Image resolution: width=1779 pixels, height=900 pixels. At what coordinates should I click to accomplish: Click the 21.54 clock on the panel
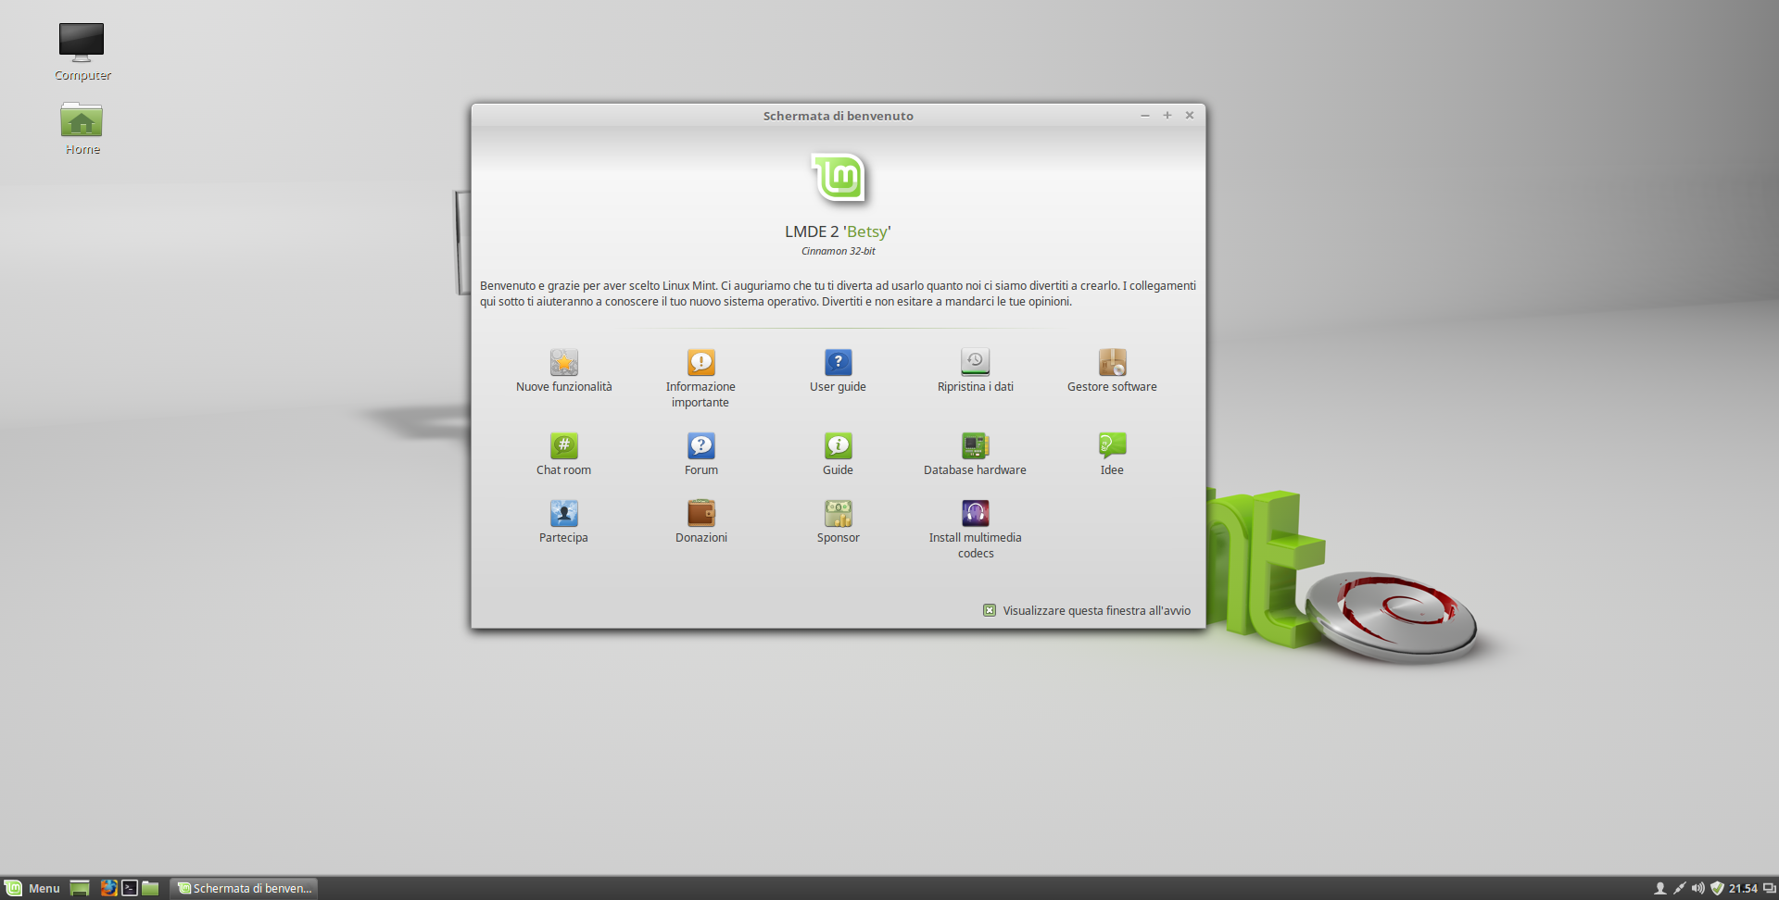coord(1743,888)
